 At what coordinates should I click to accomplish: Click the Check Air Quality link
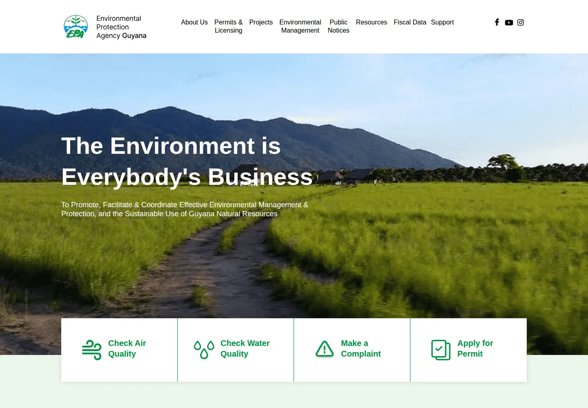127,348
